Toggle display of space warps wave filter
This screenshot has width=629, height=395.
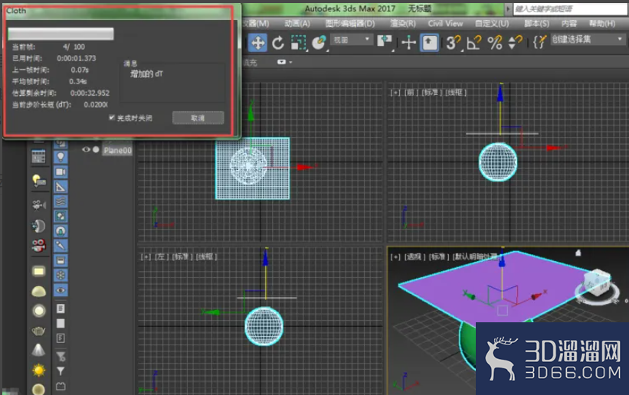61,201
